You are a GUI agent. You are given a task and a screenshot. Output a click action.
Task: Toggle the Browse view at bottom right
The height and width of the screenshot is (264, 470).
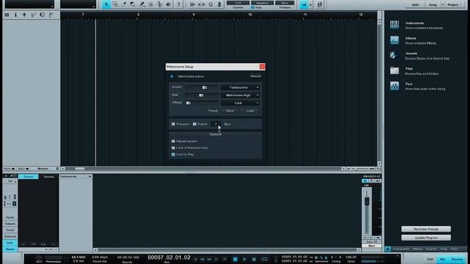click(x=457, y=259)
